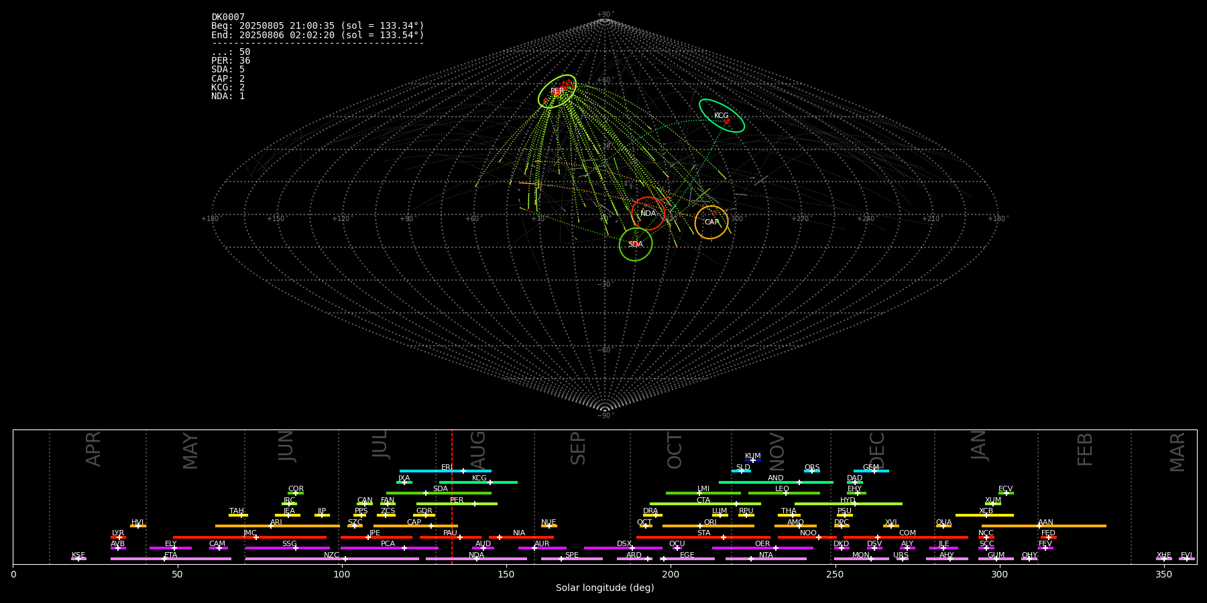The image size is (1207, 603).
Task: Click the End timestamp line in header
Action: click(x=318, y=35)
